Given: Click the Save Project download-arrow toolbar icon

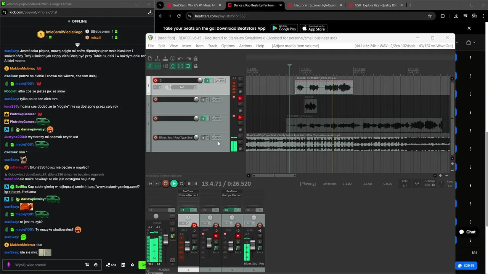Looking at the screenshot, I should pos(165,58).
